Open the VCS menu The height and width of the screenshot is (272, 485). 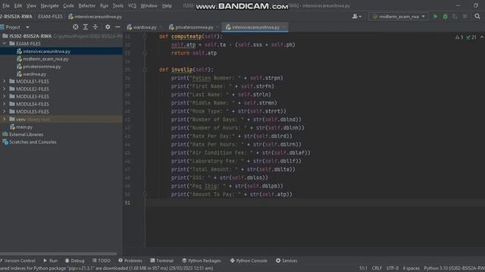pyautogui.click(x=132, y=6)
